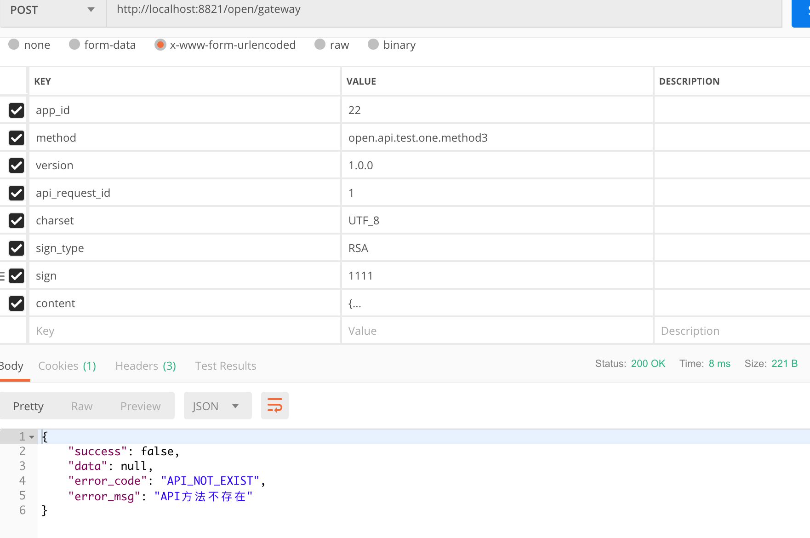Click the sign_type key cell
Image resolution: width=810 pixels, height=538 pixels.
185,248
